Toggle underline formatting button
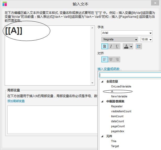The height and width of the screenshot is (150, 161). (x=117, y=46)
